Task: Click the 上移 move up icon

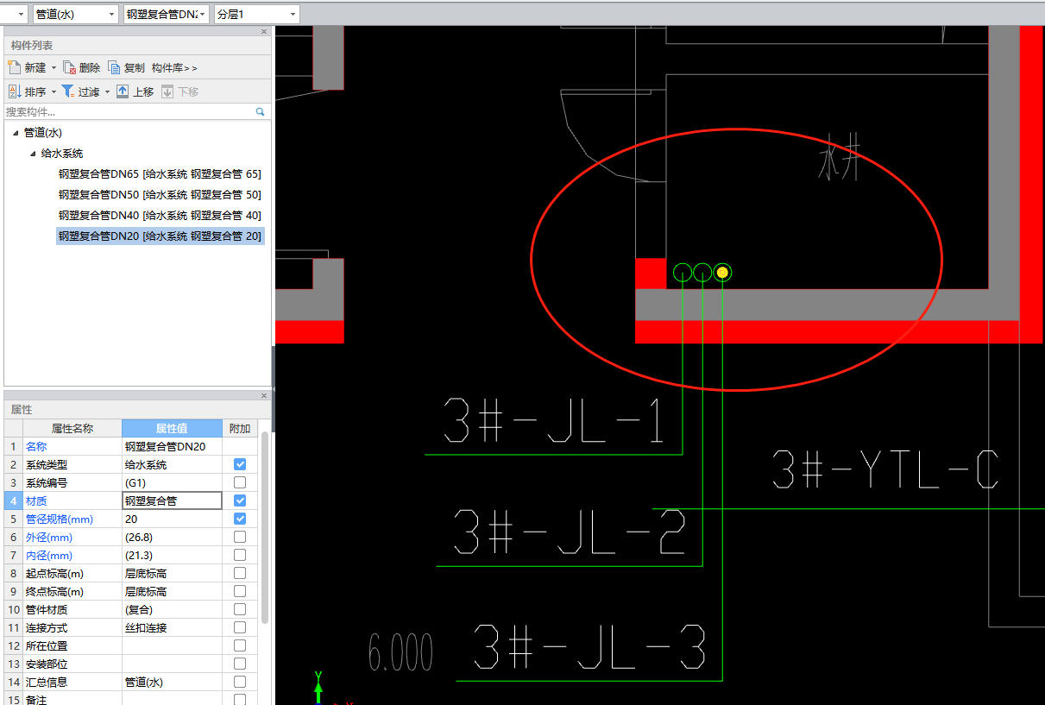Action: coord(123,91)
